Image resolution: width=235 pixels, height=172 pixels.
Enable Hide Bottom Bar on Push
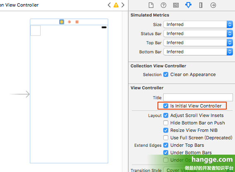[166, 123]
